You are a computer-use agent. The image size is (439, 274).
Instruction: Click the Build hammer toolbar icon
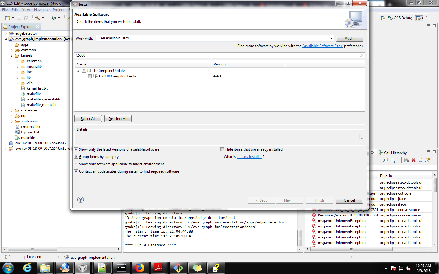click(37, 18)
